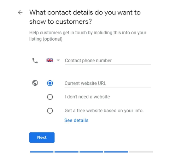The width and height of the screenshot is (181, 166).
Task: Click the globe website icon
Action: [35, 83]
